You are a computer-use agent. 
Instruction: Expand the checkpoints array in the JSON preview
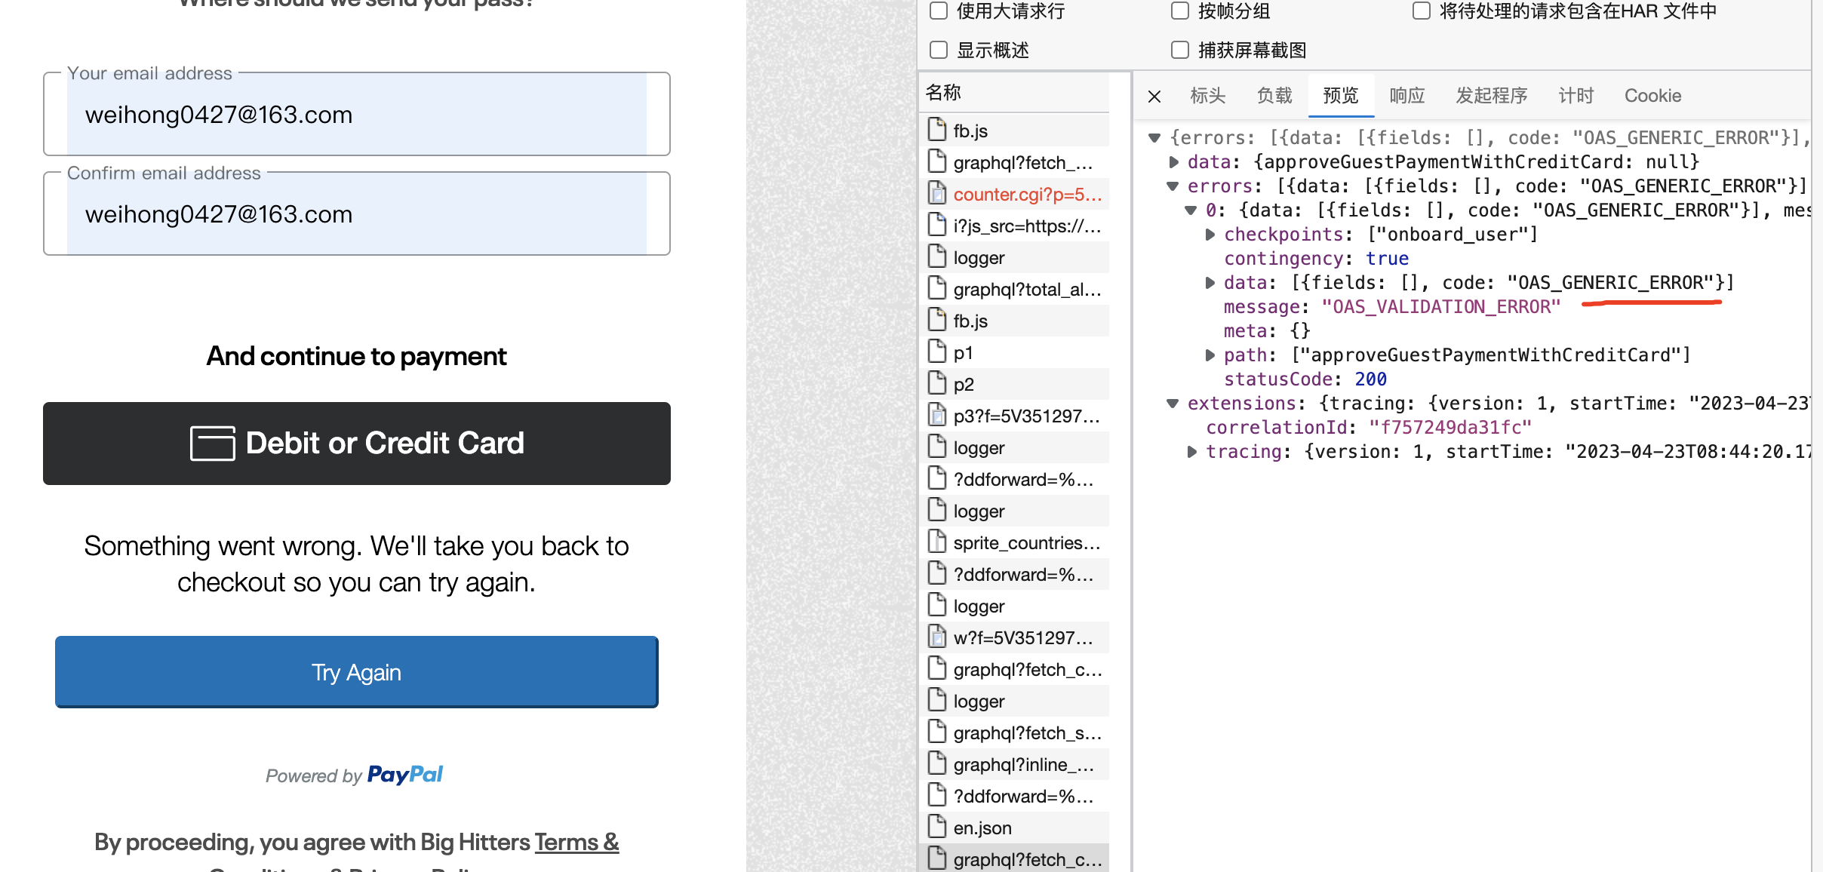coord(1212,235)
